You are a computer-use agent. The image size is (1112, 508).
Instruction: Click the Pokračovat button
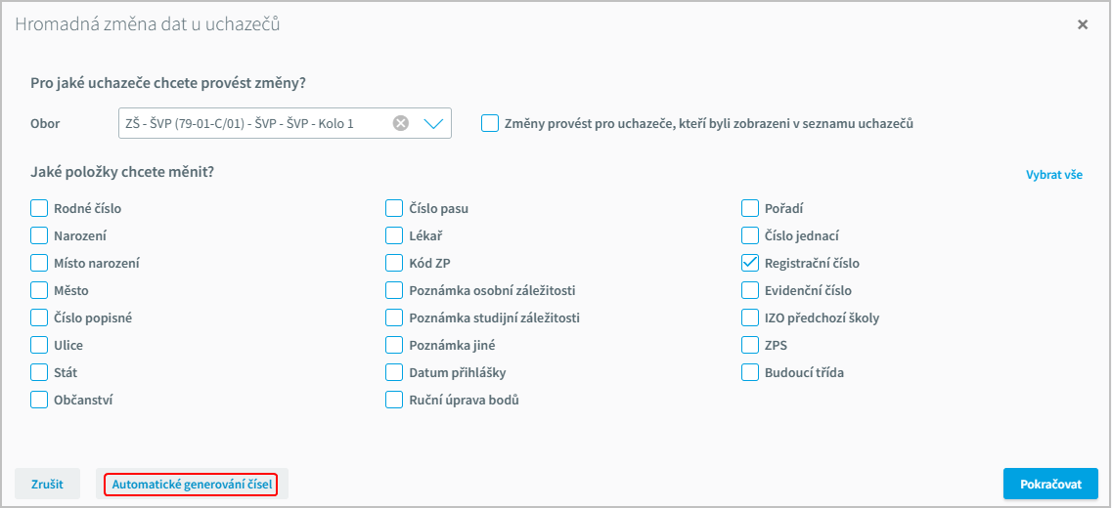(1051, 485)
